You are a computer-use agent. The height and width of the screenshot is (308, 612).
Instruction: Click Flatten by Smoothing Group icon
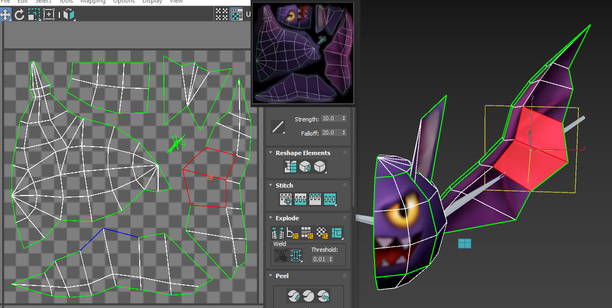[307, 233]
